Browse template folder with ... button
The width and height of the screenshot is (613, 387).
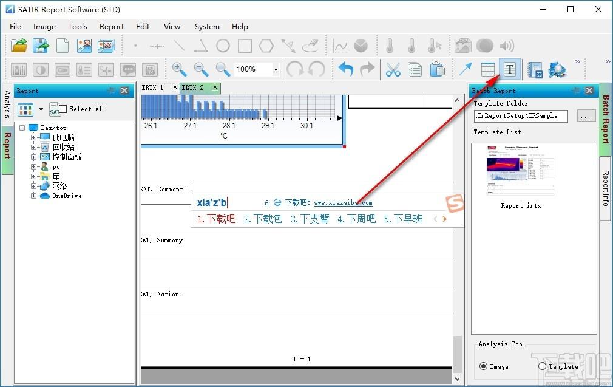pos(586,116)
